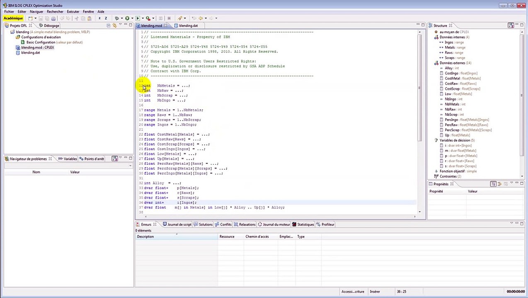This screenshot has width=528, height=298.
Task: Click the editor vertical scrollbar
Action: coord(419,87)
